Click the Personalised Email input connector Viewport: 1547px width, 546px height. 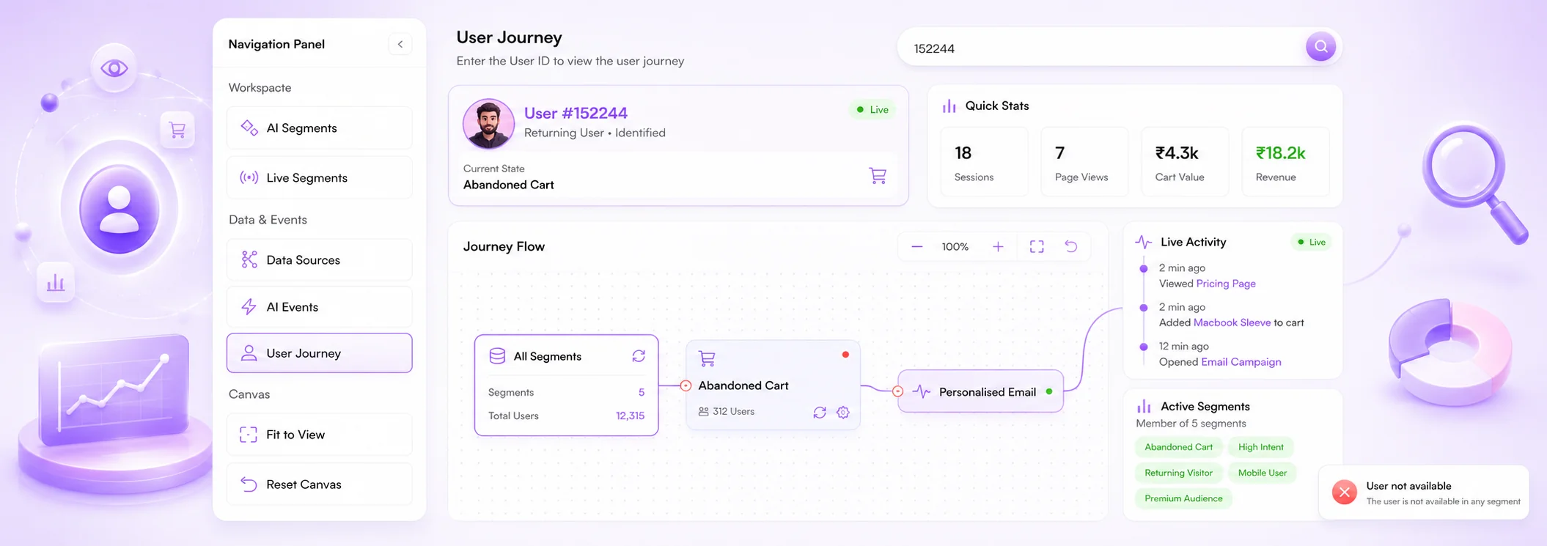(x=897, y=392)
